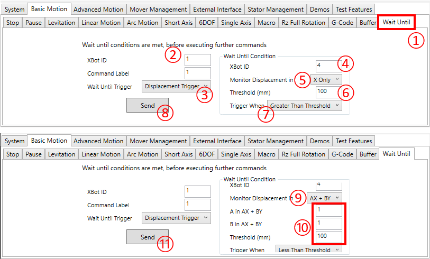Click Command Label field in the upper panel
430x259 pixels.
tap(198, 73)
